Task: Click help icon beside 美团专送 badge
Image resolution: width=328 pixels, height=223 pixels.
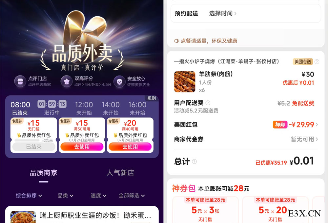Action: pyautogui.click(x=317, y=62)
